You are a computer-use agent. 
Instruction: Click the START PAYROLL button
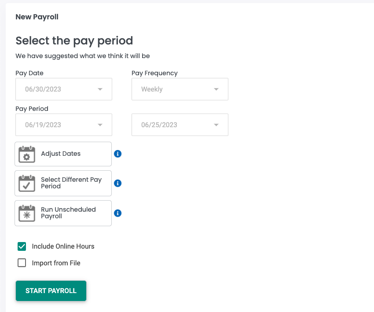pyautogui.click(x=51, y=290)
